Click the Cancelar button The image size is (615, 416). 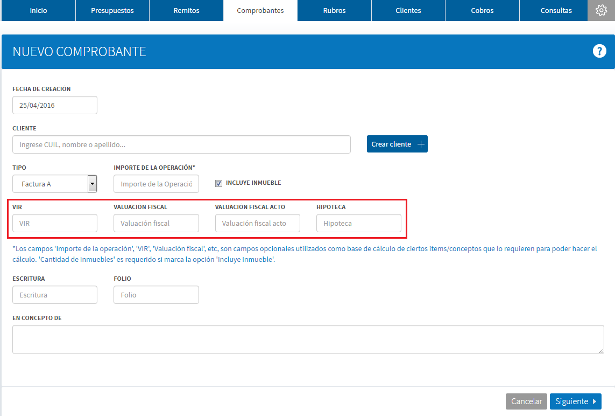tap(526, 401)
